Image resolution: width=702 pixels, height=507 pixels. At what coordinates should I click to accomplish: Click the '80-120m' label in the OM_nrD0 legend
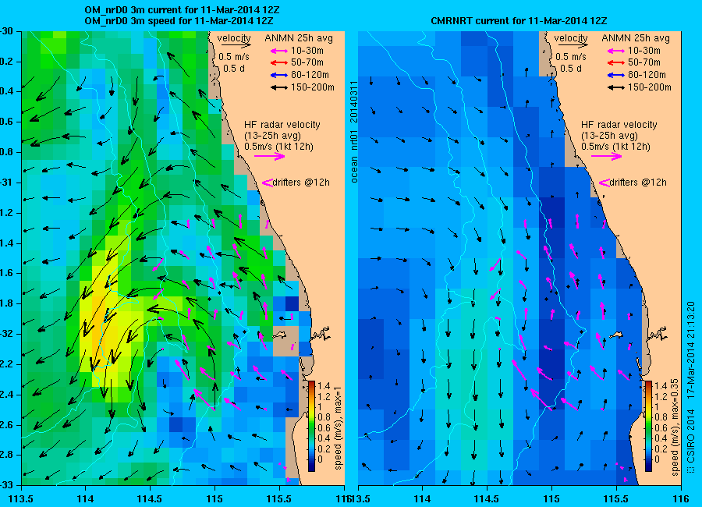click(310, 75)
